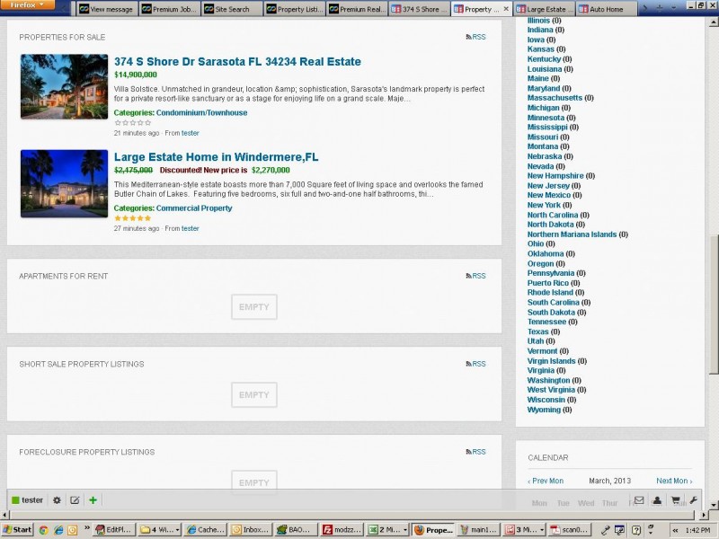Switch to the Cache Internet Explorer taskbar button
The width and height of the screenshot is (719, 539).
click(206, 530)
